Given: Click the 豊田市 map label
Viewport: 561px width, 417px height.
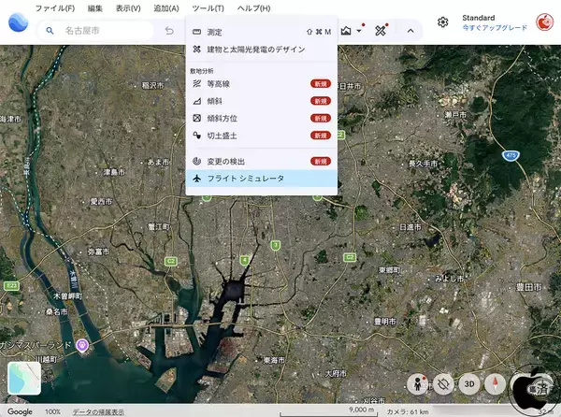Looking at the screenshot, I should 528,287.
